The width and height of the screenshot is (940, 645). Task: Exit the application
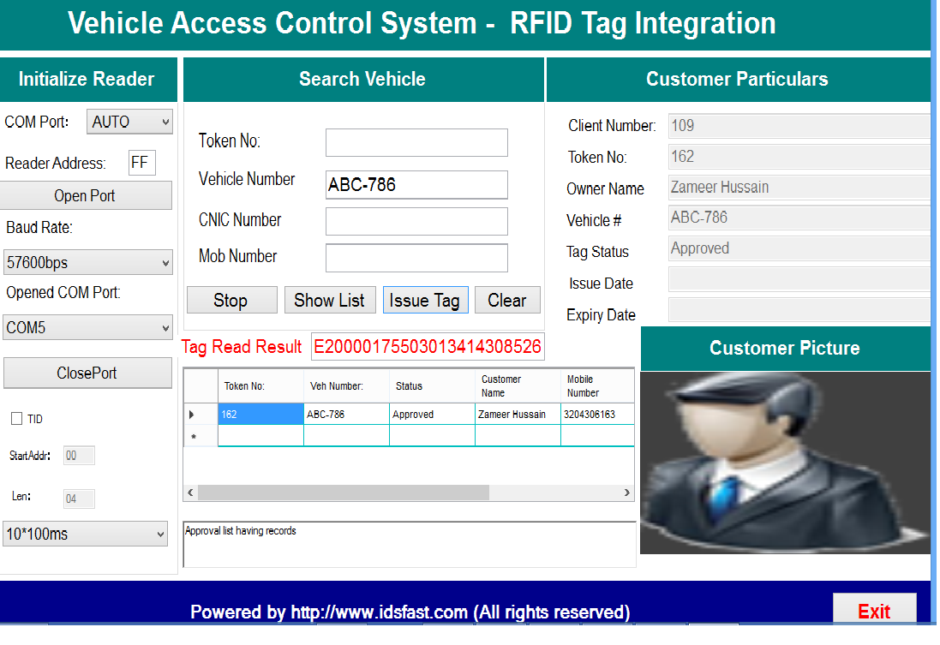(x=876, y=610)
